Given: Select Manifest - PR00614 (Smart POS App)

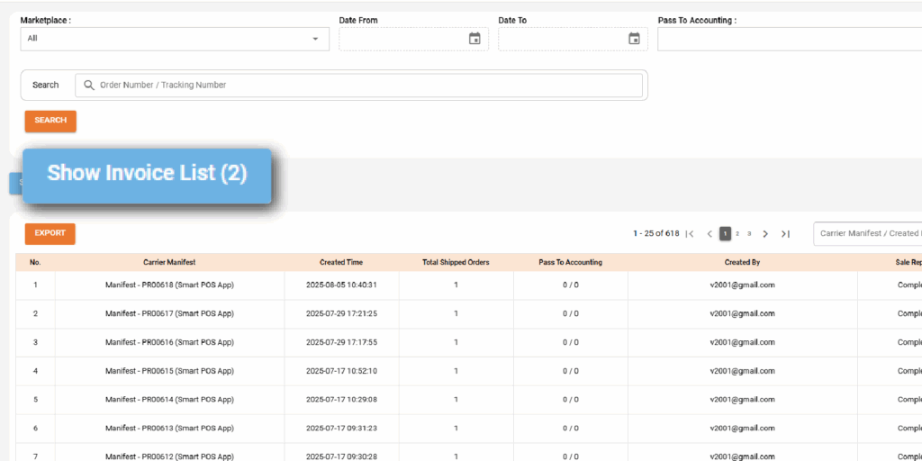Looking at the screenshot, I should (169, 400).
